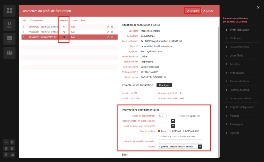
Task: Go to Télétransmission settings section
Action: pyautogui.click(x=239, y=47)
